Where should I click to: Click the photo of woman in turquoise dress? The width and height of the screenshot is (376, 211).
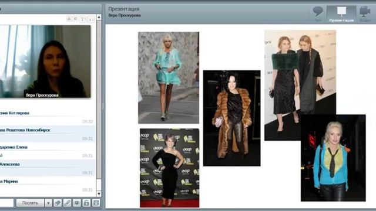(x=169, y=78)
